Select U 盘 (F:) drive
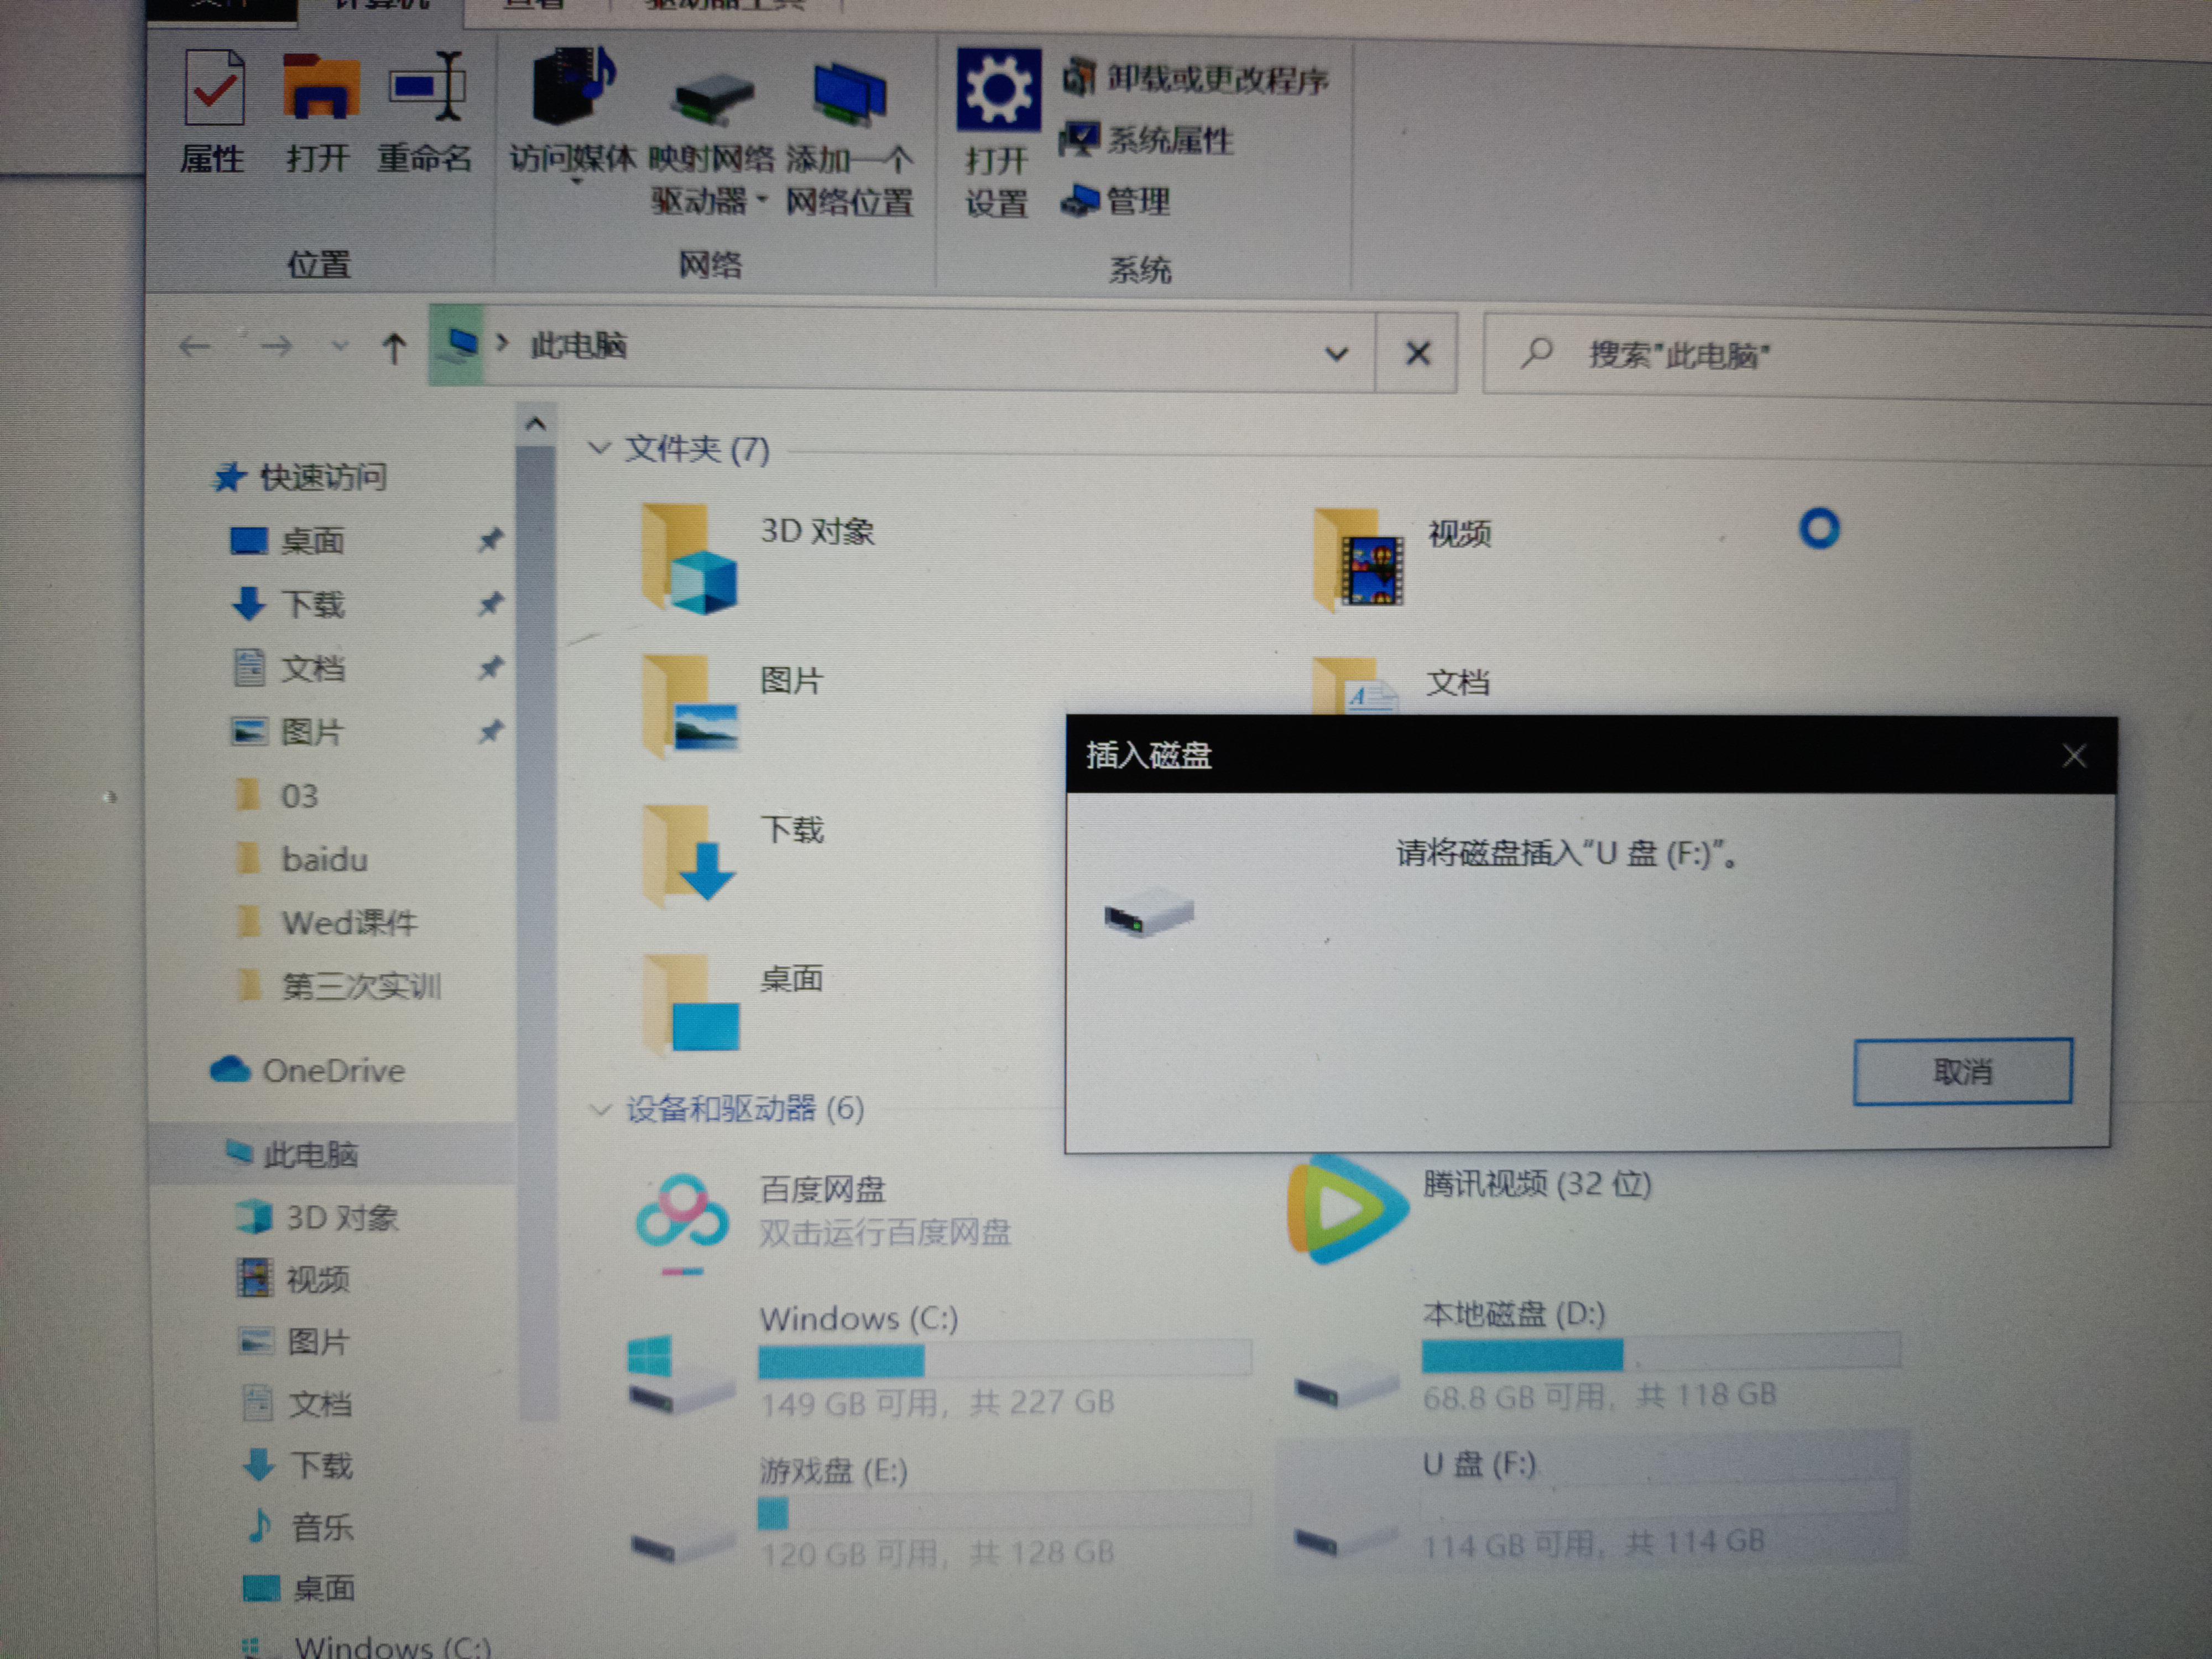 click(1594, 1504)
